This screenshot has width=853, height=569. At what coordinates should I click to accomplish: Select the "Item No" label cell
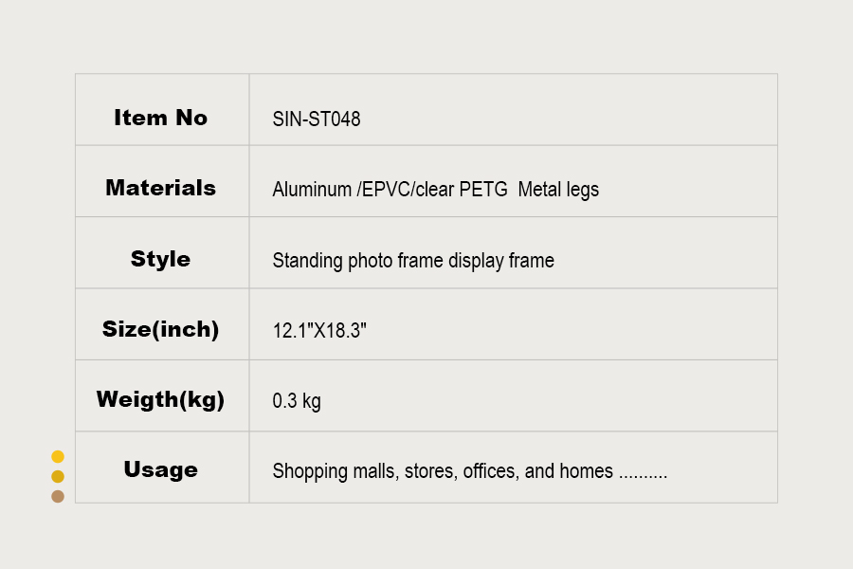[160, 118]
